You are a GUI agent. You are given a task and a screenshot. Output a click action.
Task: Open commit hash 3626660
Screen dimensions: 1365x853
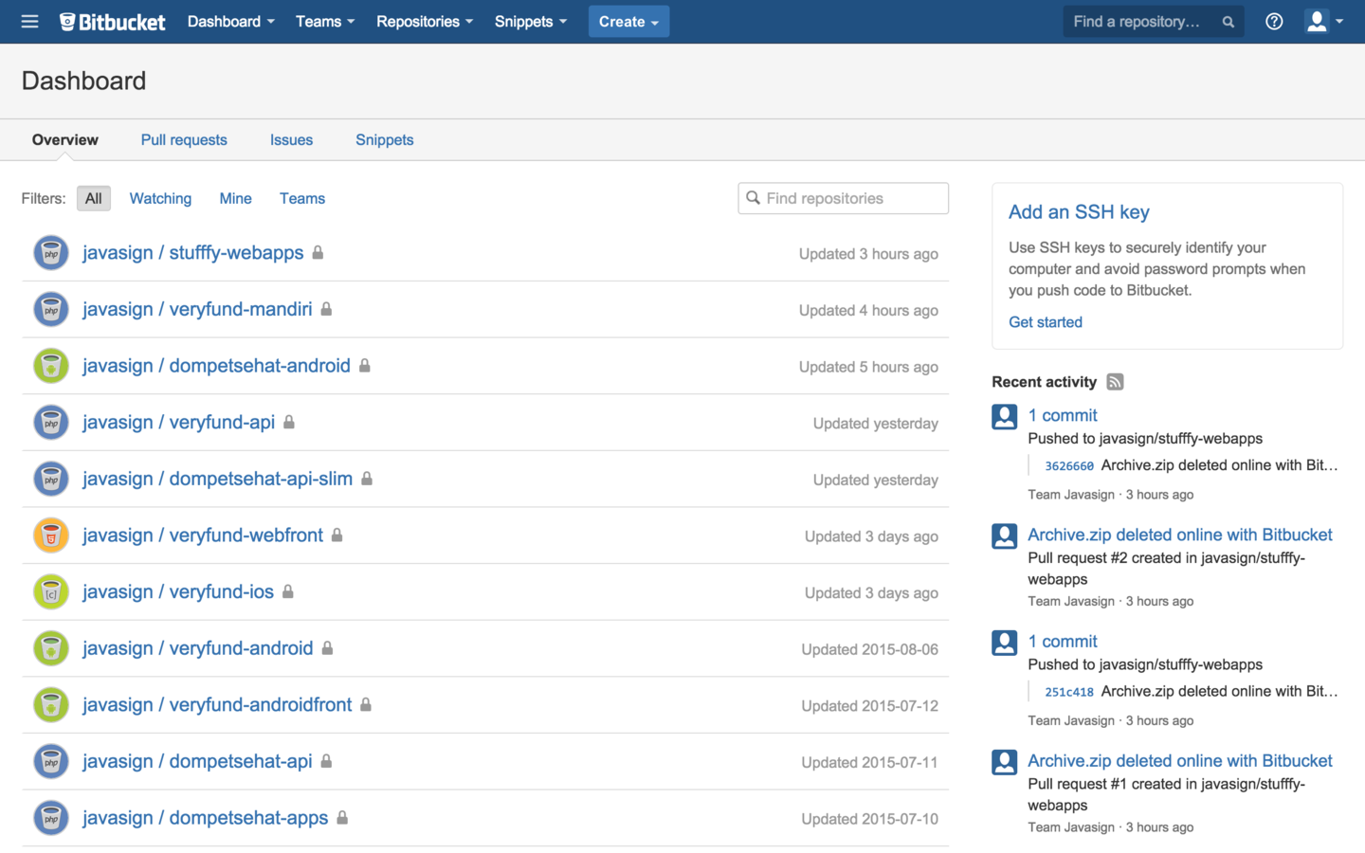(x=1069, y=466)
